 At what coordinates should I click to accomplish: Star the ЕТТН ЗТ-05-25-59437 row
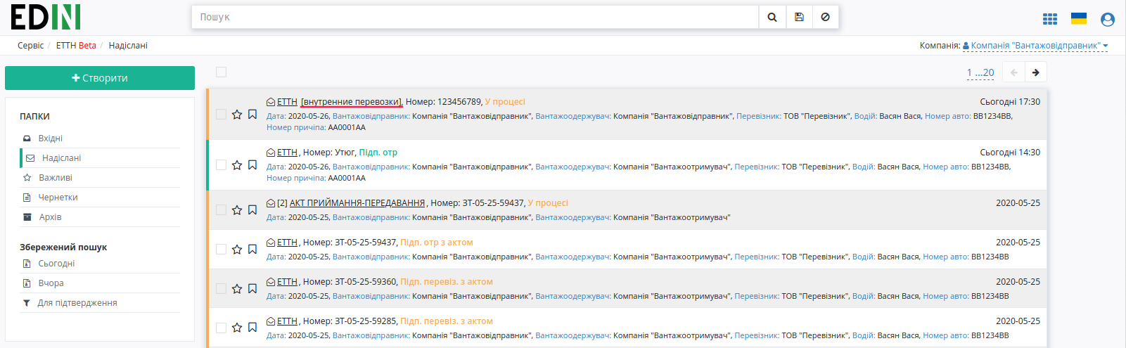[237, 250]
